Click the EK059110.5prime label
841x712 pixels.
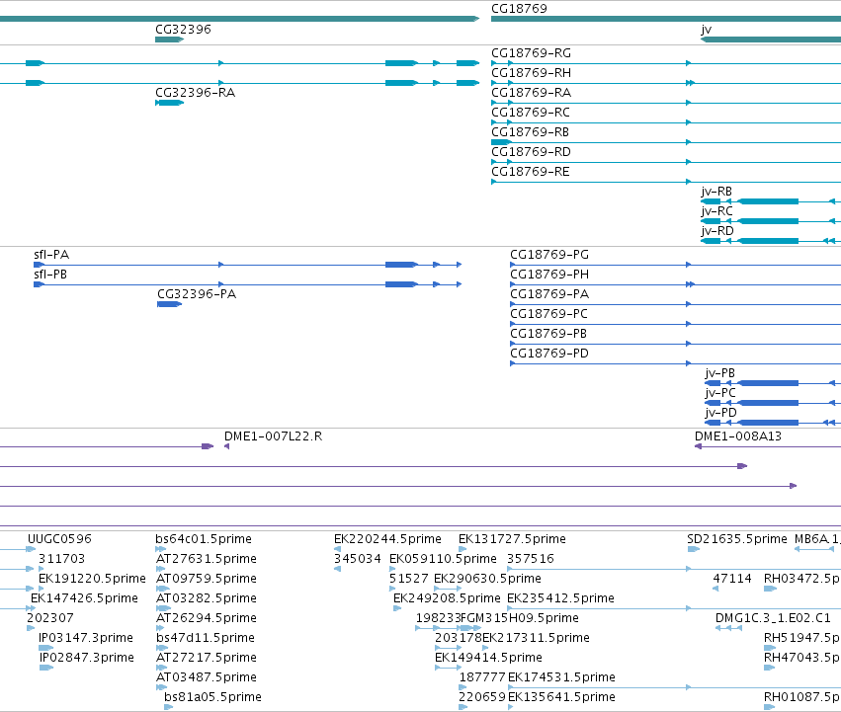click(443, 559)
